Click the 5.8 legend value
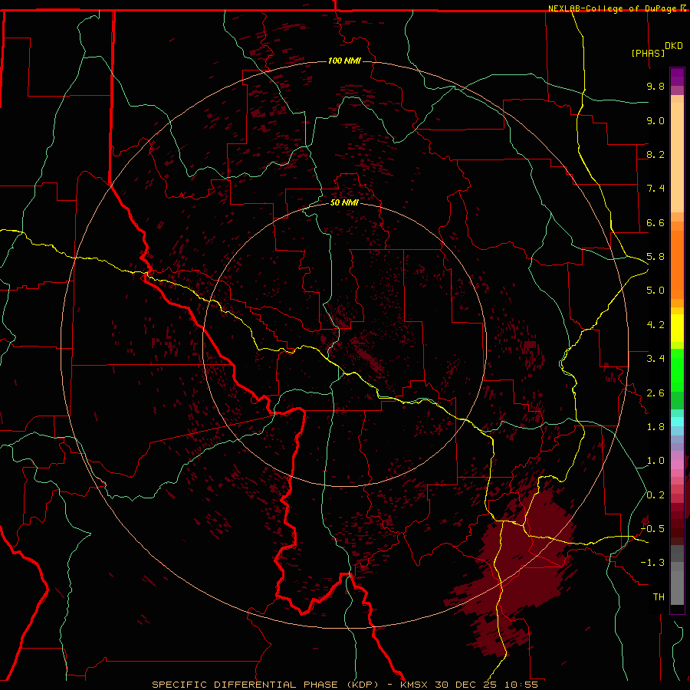This screenshot has width=690, height=690. (x=655, y=257)
